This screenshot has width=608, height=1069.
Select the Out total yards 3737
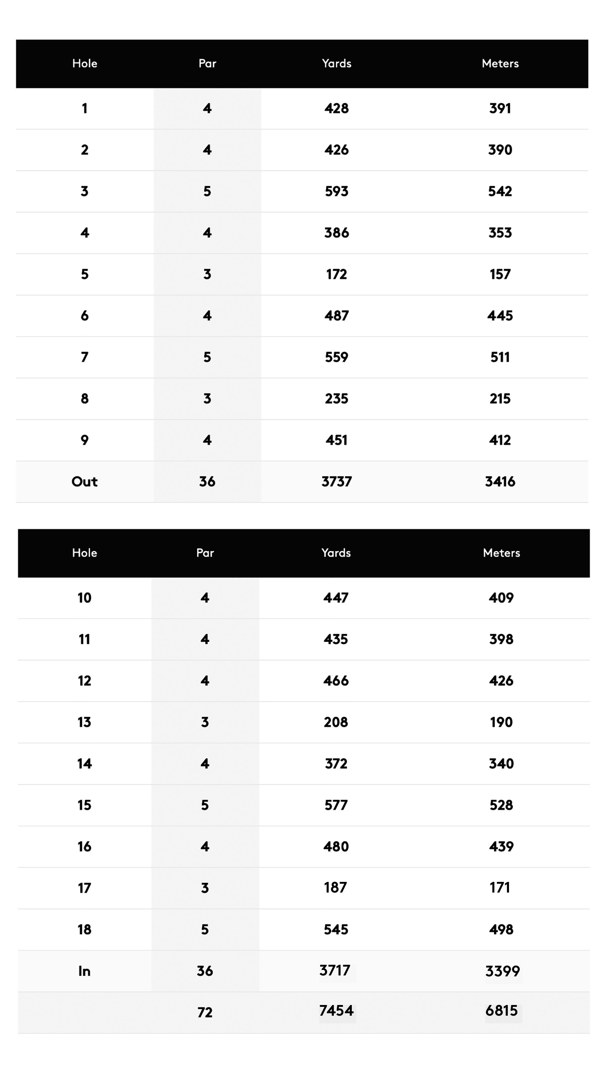coord(337,482)
